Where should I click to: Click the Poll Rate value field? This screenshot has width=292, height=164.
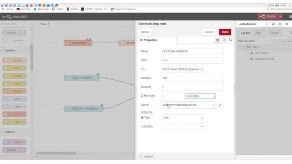(172, 96)
